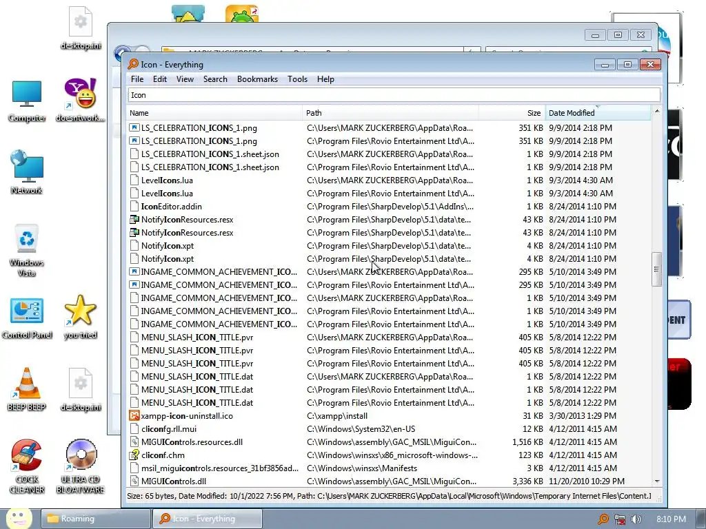Select the IconEditor.addin file name
This screenshot has width=706, height=529.
pos(172,206)
